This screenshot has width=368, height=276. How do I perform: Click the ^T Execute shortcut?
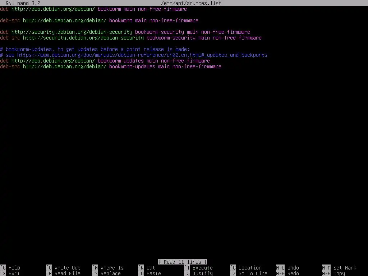coord(198,268)
